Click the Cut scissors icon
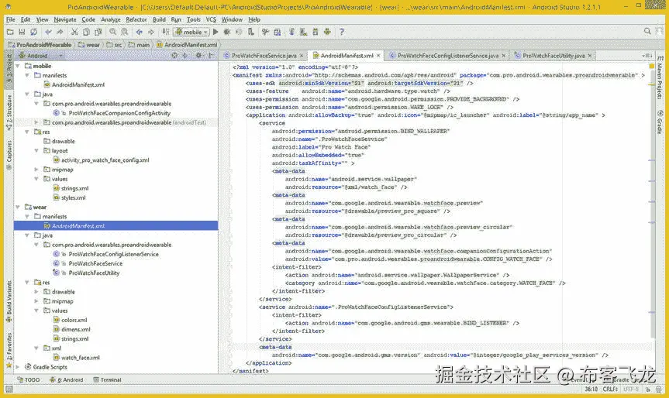Image resolution: width=669 pixels, height=398 pixels. [74, 32]
